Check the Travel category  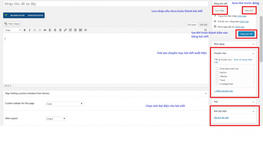(x=217, y=80)
